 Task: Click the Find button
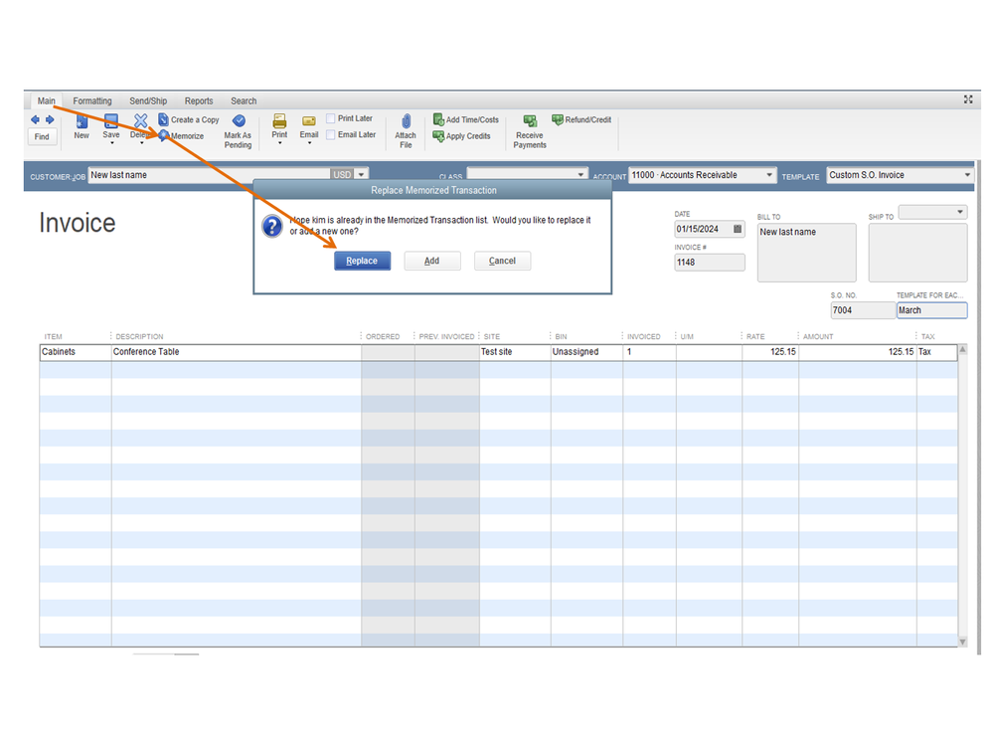coord(42,137)
